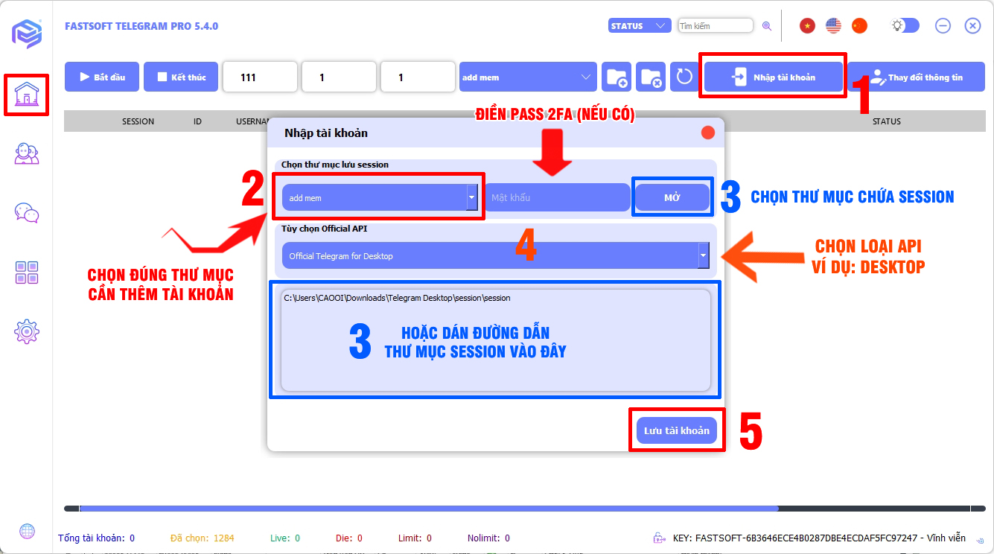Click the Kết thúc stop button
Screen dimensions: 994x554
pos(181,77)
